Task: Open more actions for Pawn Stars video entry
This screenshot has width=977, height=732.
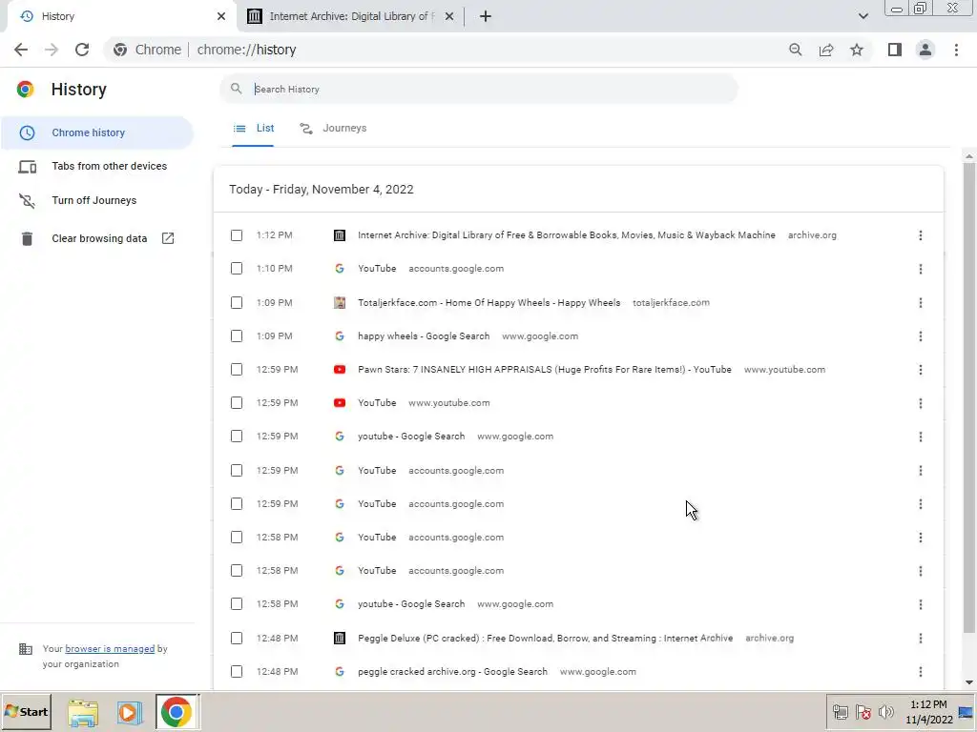Action: click(921, 370)
